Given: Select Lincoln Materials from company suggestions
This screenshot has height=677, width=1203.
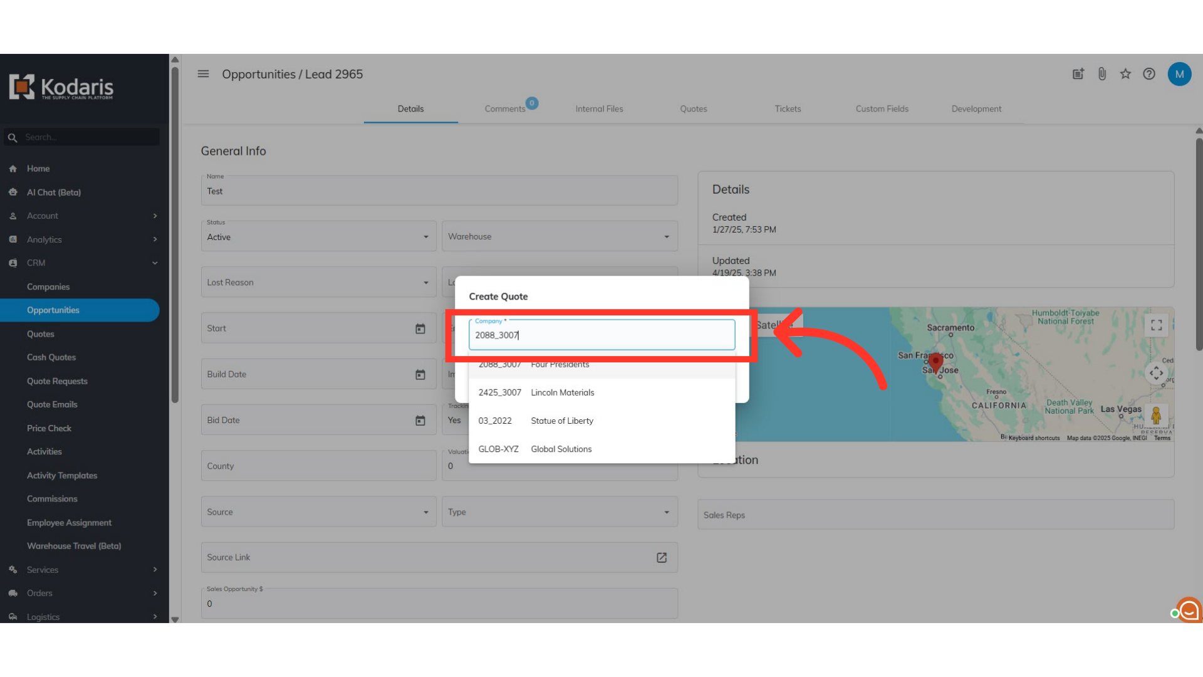Looking at the screenshot, I should [x=562, y=392].
